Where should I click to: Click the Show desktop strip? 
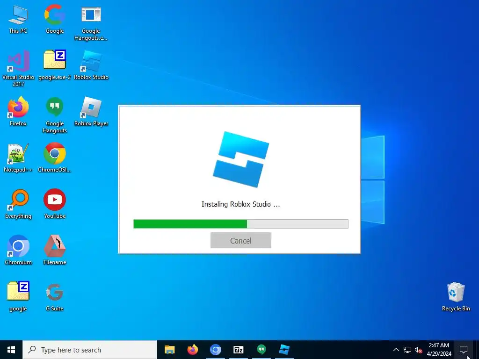(478, 350)
